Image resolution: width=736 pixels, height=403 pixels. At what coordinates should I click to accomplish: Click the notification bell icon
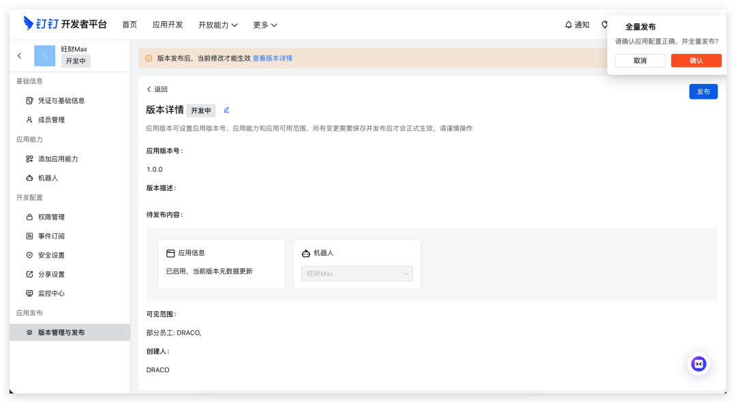pos(569,25)
